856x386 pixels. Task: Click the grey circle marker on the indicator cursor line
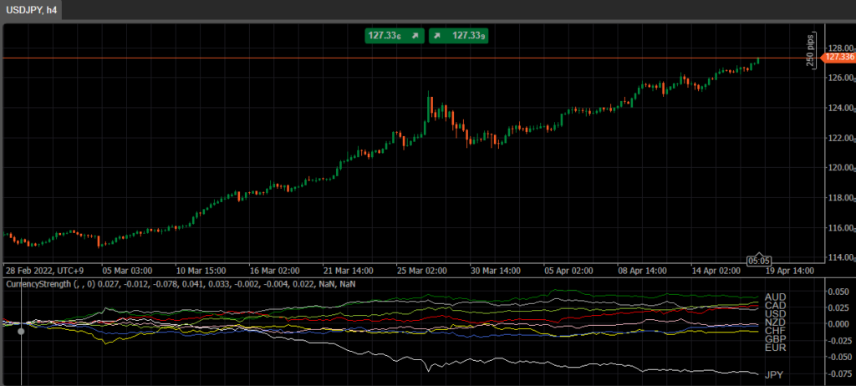click(x=21, y=331)
